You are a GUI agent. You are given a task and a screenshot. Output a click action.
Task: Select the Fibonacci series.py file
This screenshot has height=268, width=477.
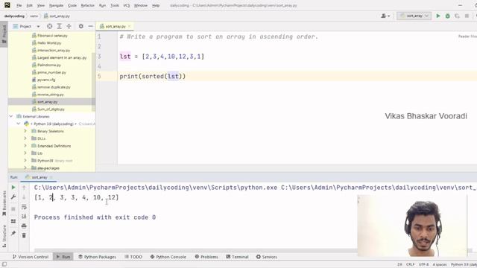pos(52,36)
